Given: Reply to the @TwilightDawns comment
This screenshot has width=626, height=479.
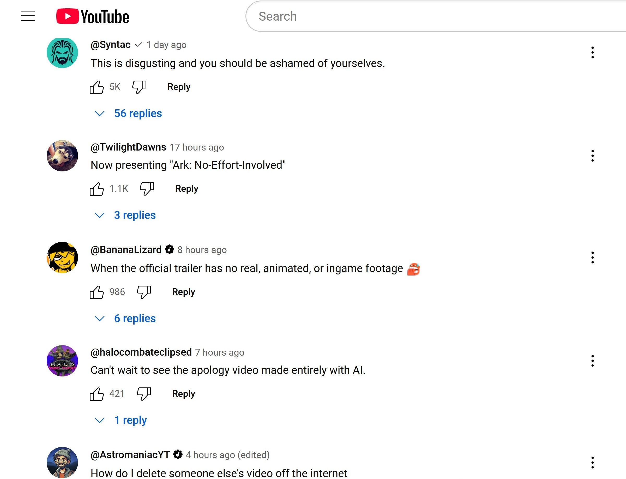Looking at the screenshot, I should [186, 189].
